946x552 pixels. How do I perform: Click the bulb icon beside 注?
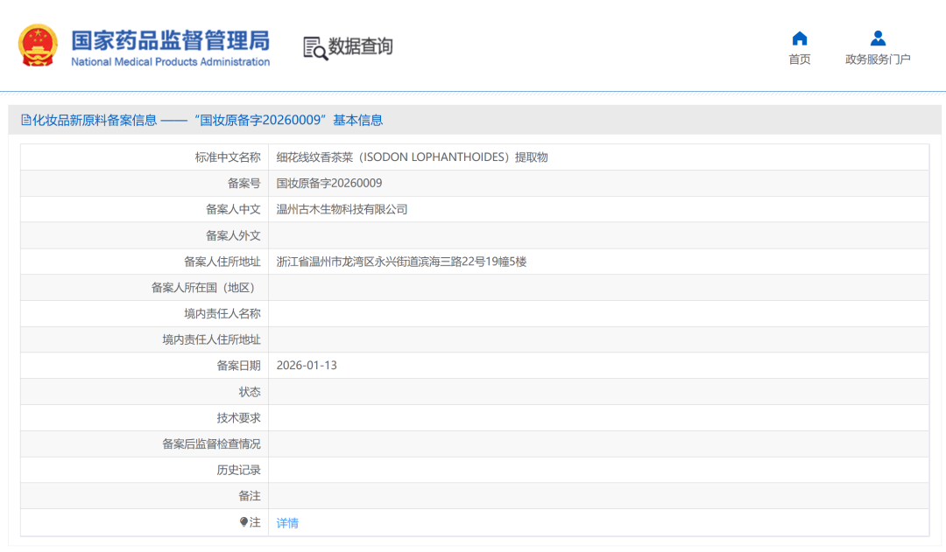pyautogui.click(x=244, y=522)
